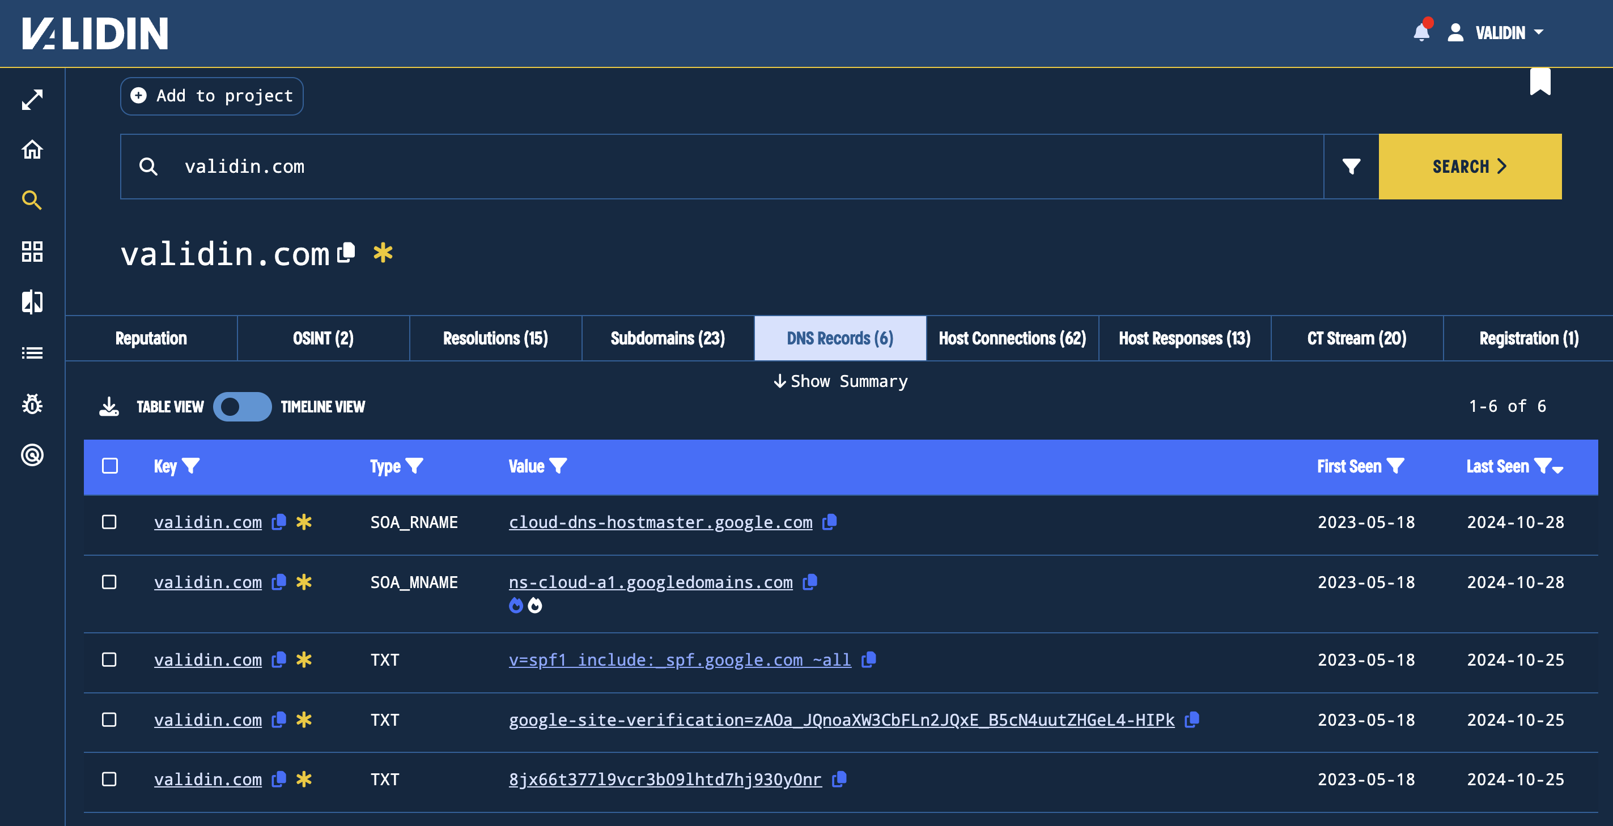Image resolution: width=1613 pixels, height=826 pixels.
Task: Copy cloud-dns-hostmaster.google.com value
Action: click(829, 522)
